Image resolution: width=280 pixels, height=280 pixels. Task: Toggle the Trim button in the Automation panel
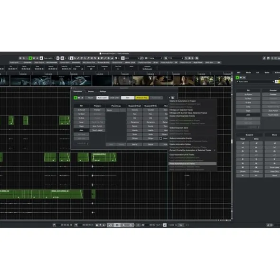128,98
